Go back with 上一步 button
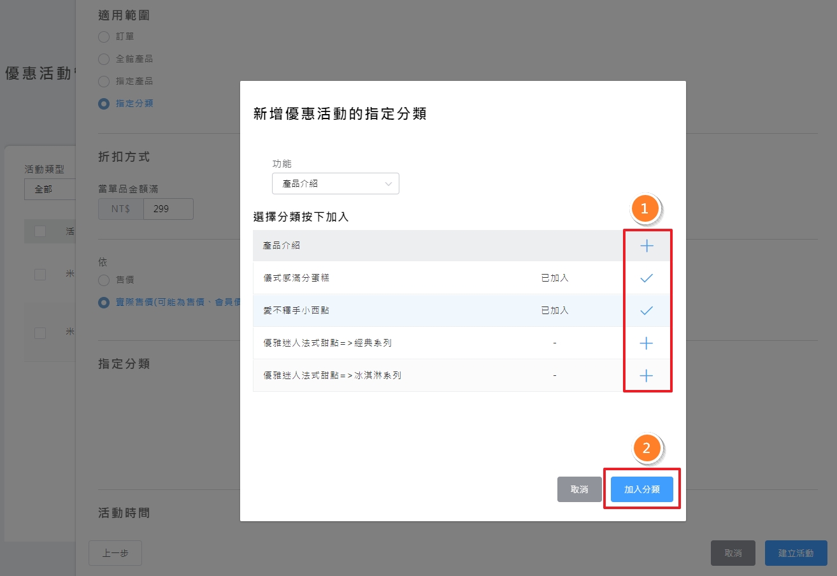 [115, 553]
